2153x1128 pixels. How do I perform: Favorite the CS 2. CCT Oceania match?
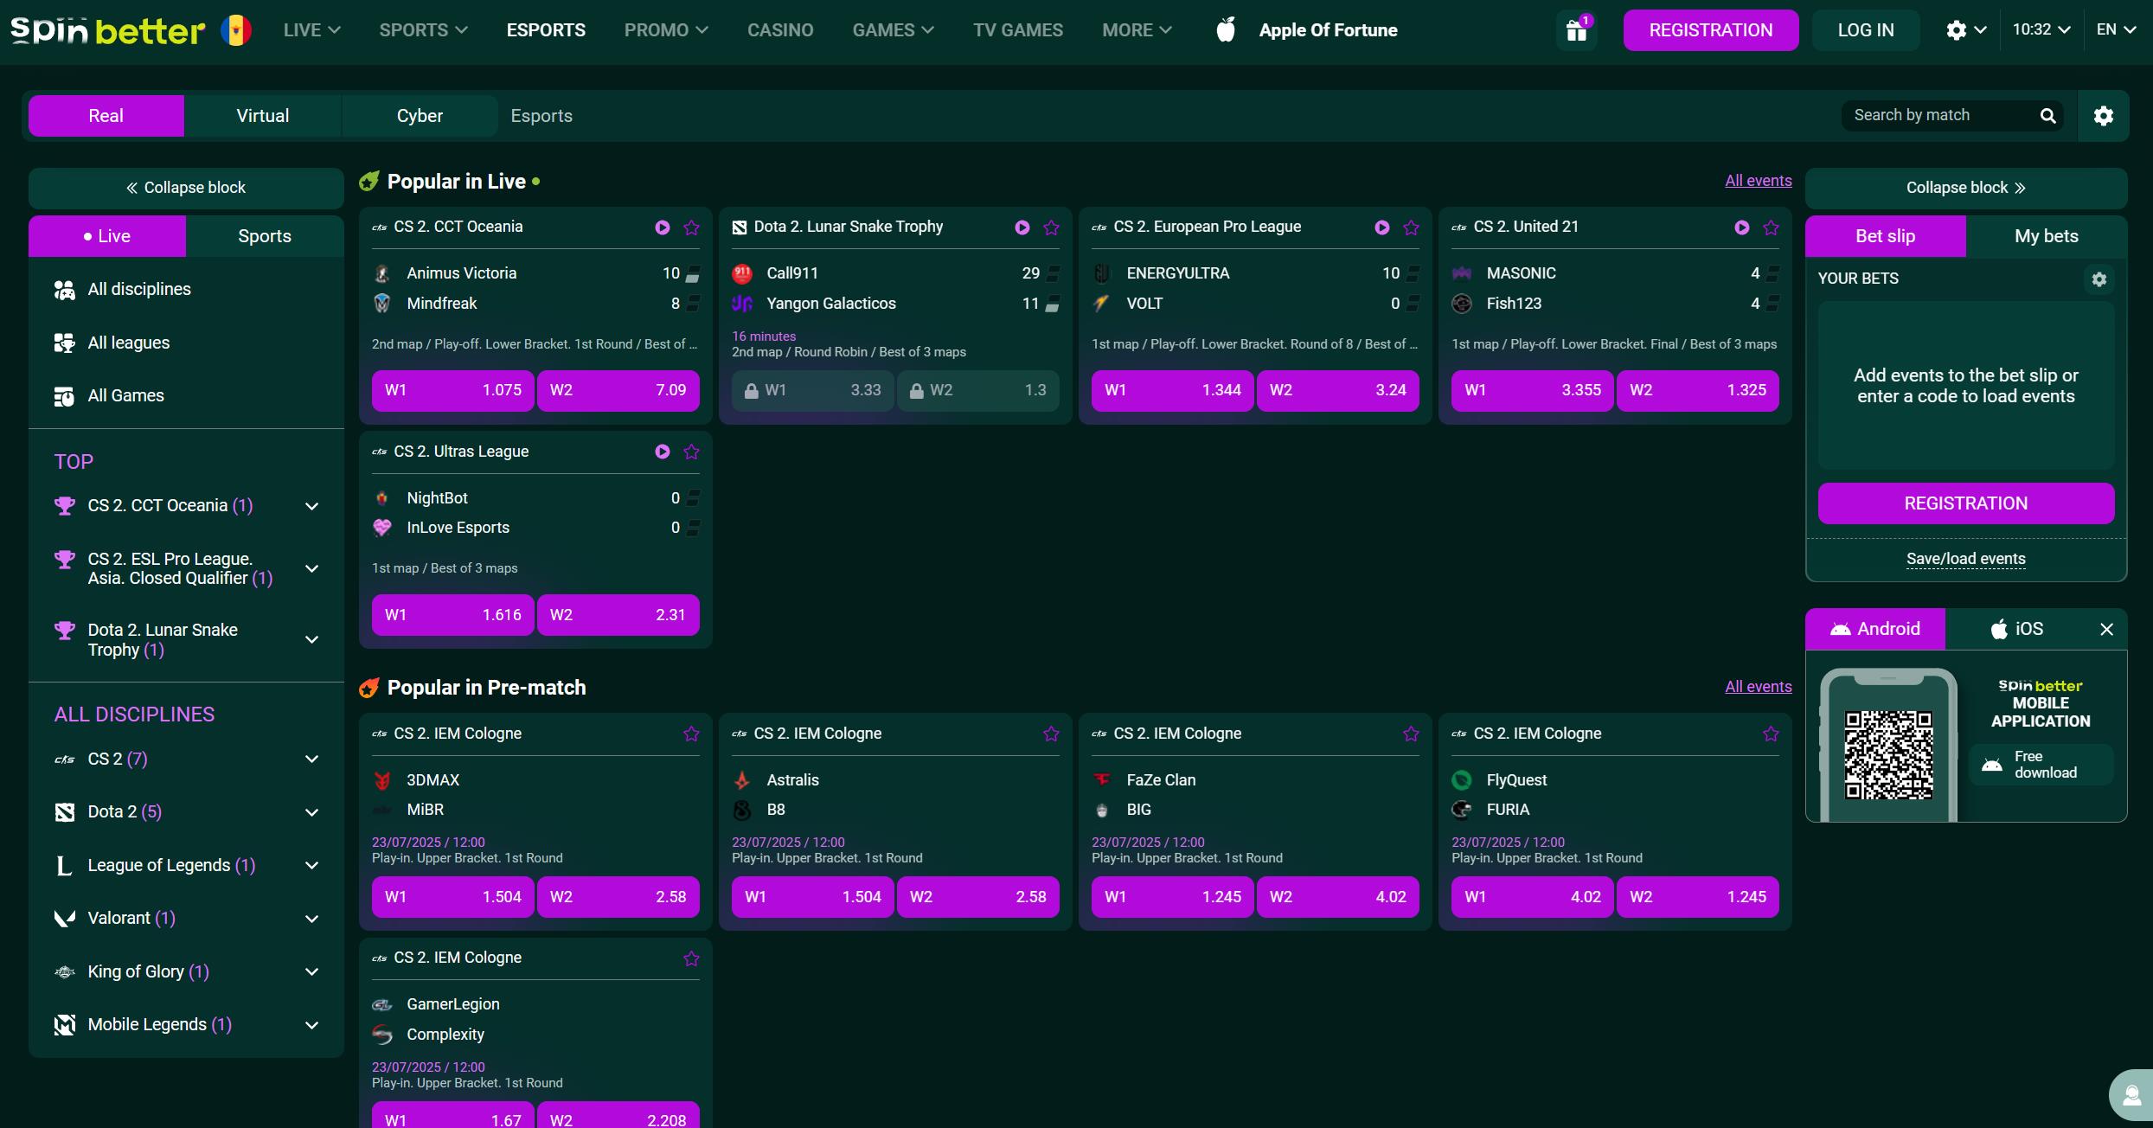point(691,228)
